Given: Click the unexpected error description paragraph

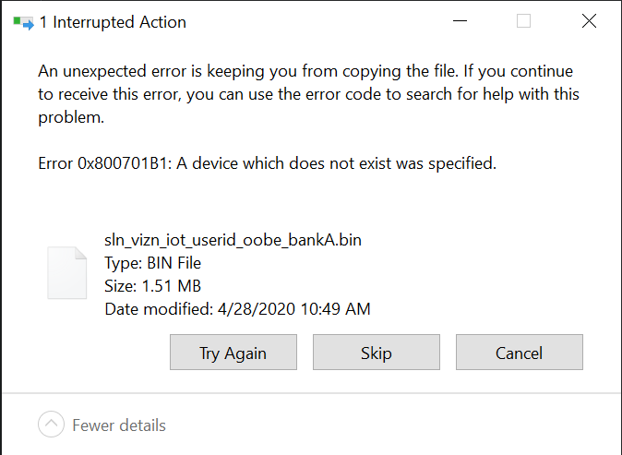Looking at the screenshot, I should tap(308, 94).
